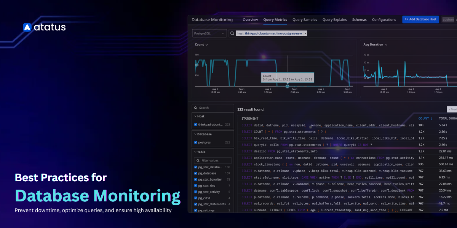Viewport: 457px width, 228px height.
Task: Click the COUNT column sort arrow
Action: coord(431,119)
